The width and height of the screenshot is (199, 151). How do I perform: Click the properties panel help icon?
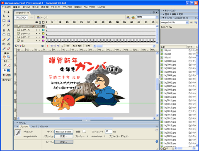tap(157, 130)
